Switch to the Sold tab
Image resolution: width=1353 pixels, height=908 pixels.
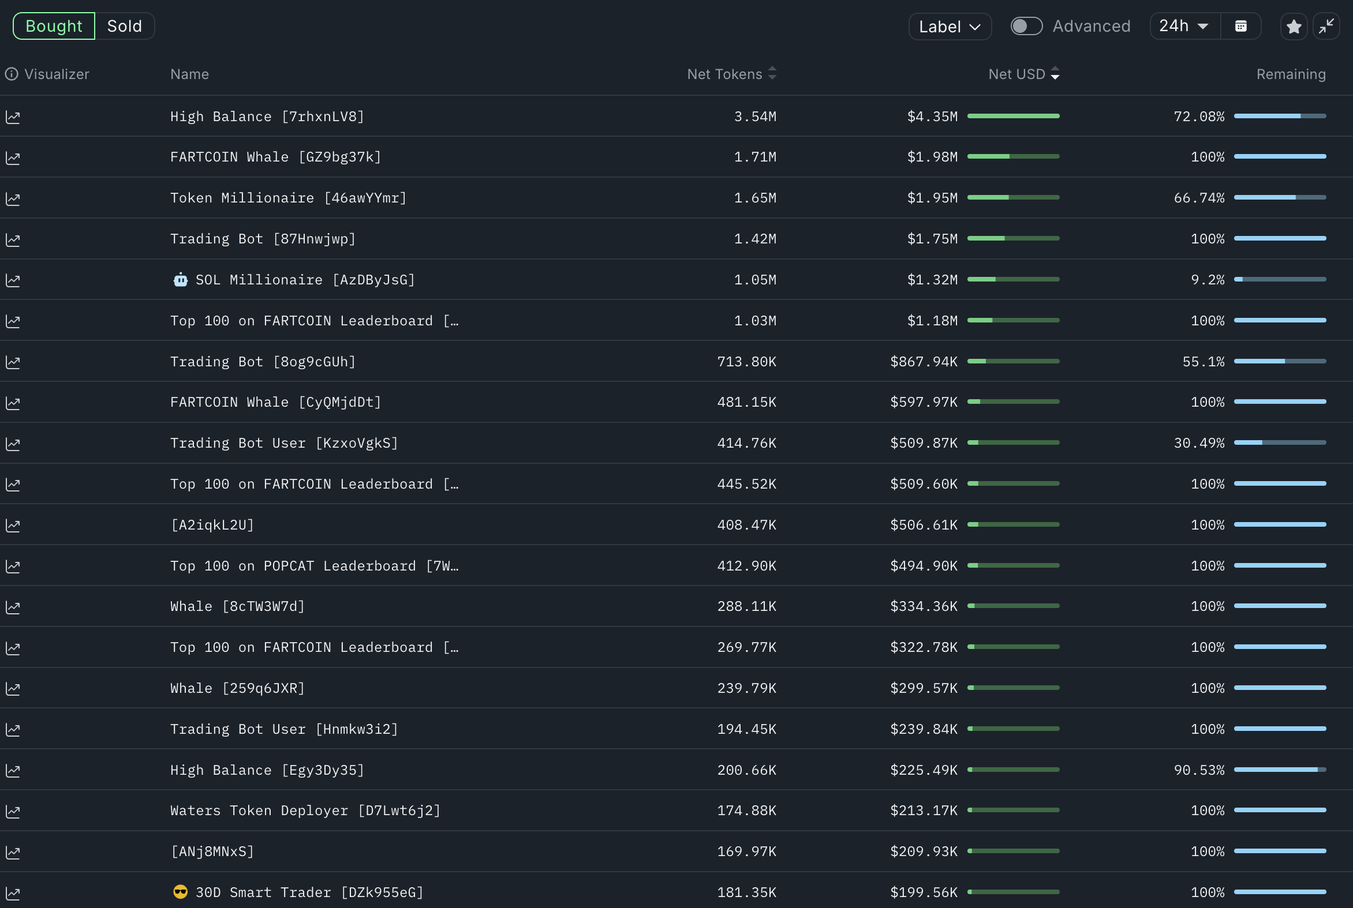124,27
